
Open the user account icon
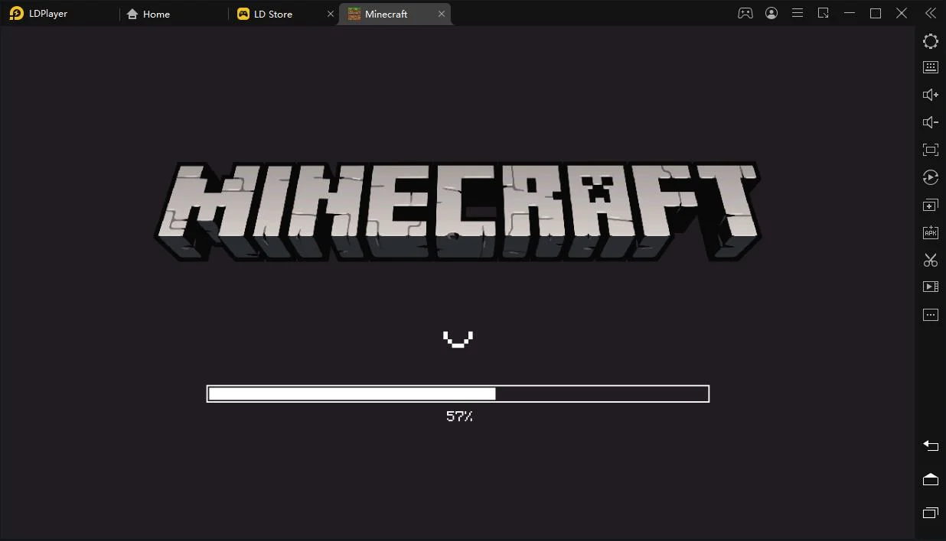tap(771, 13)
